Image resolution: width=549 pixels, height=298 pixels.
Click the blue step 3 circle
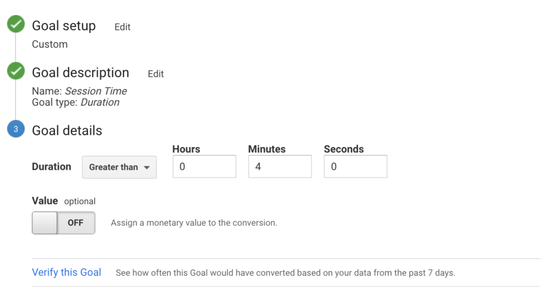tap(15, 130)
